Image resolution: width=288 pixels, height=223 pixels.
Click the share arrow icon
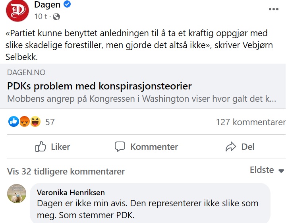coord(231,147)
